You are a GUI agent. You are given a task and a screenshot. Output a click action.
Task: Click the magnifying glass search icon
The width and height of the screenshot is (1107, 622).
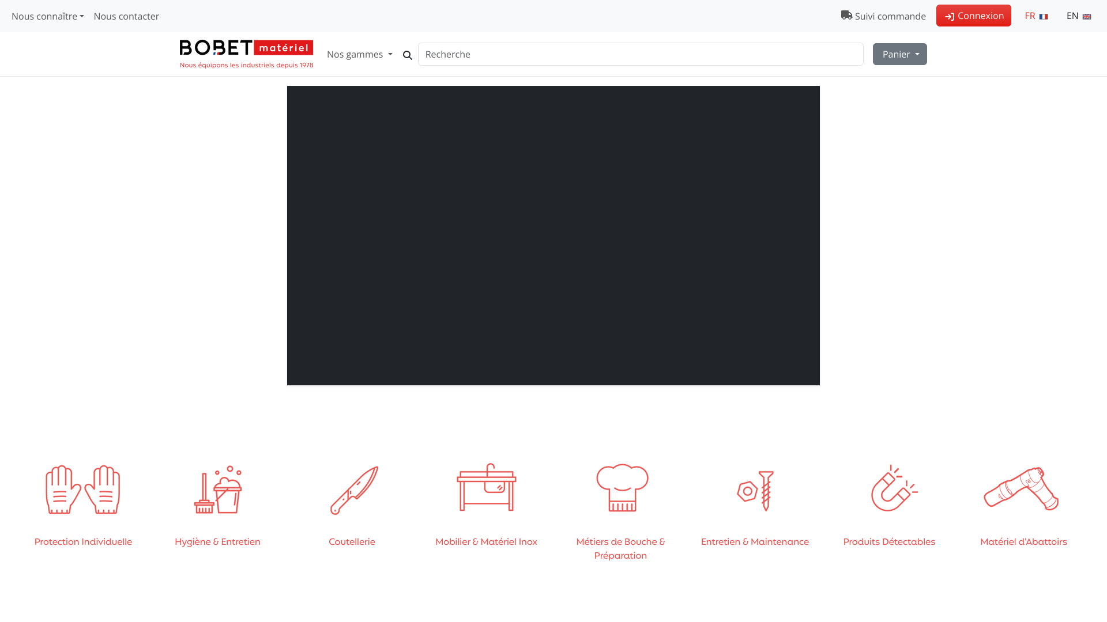[x=408, y=55]
